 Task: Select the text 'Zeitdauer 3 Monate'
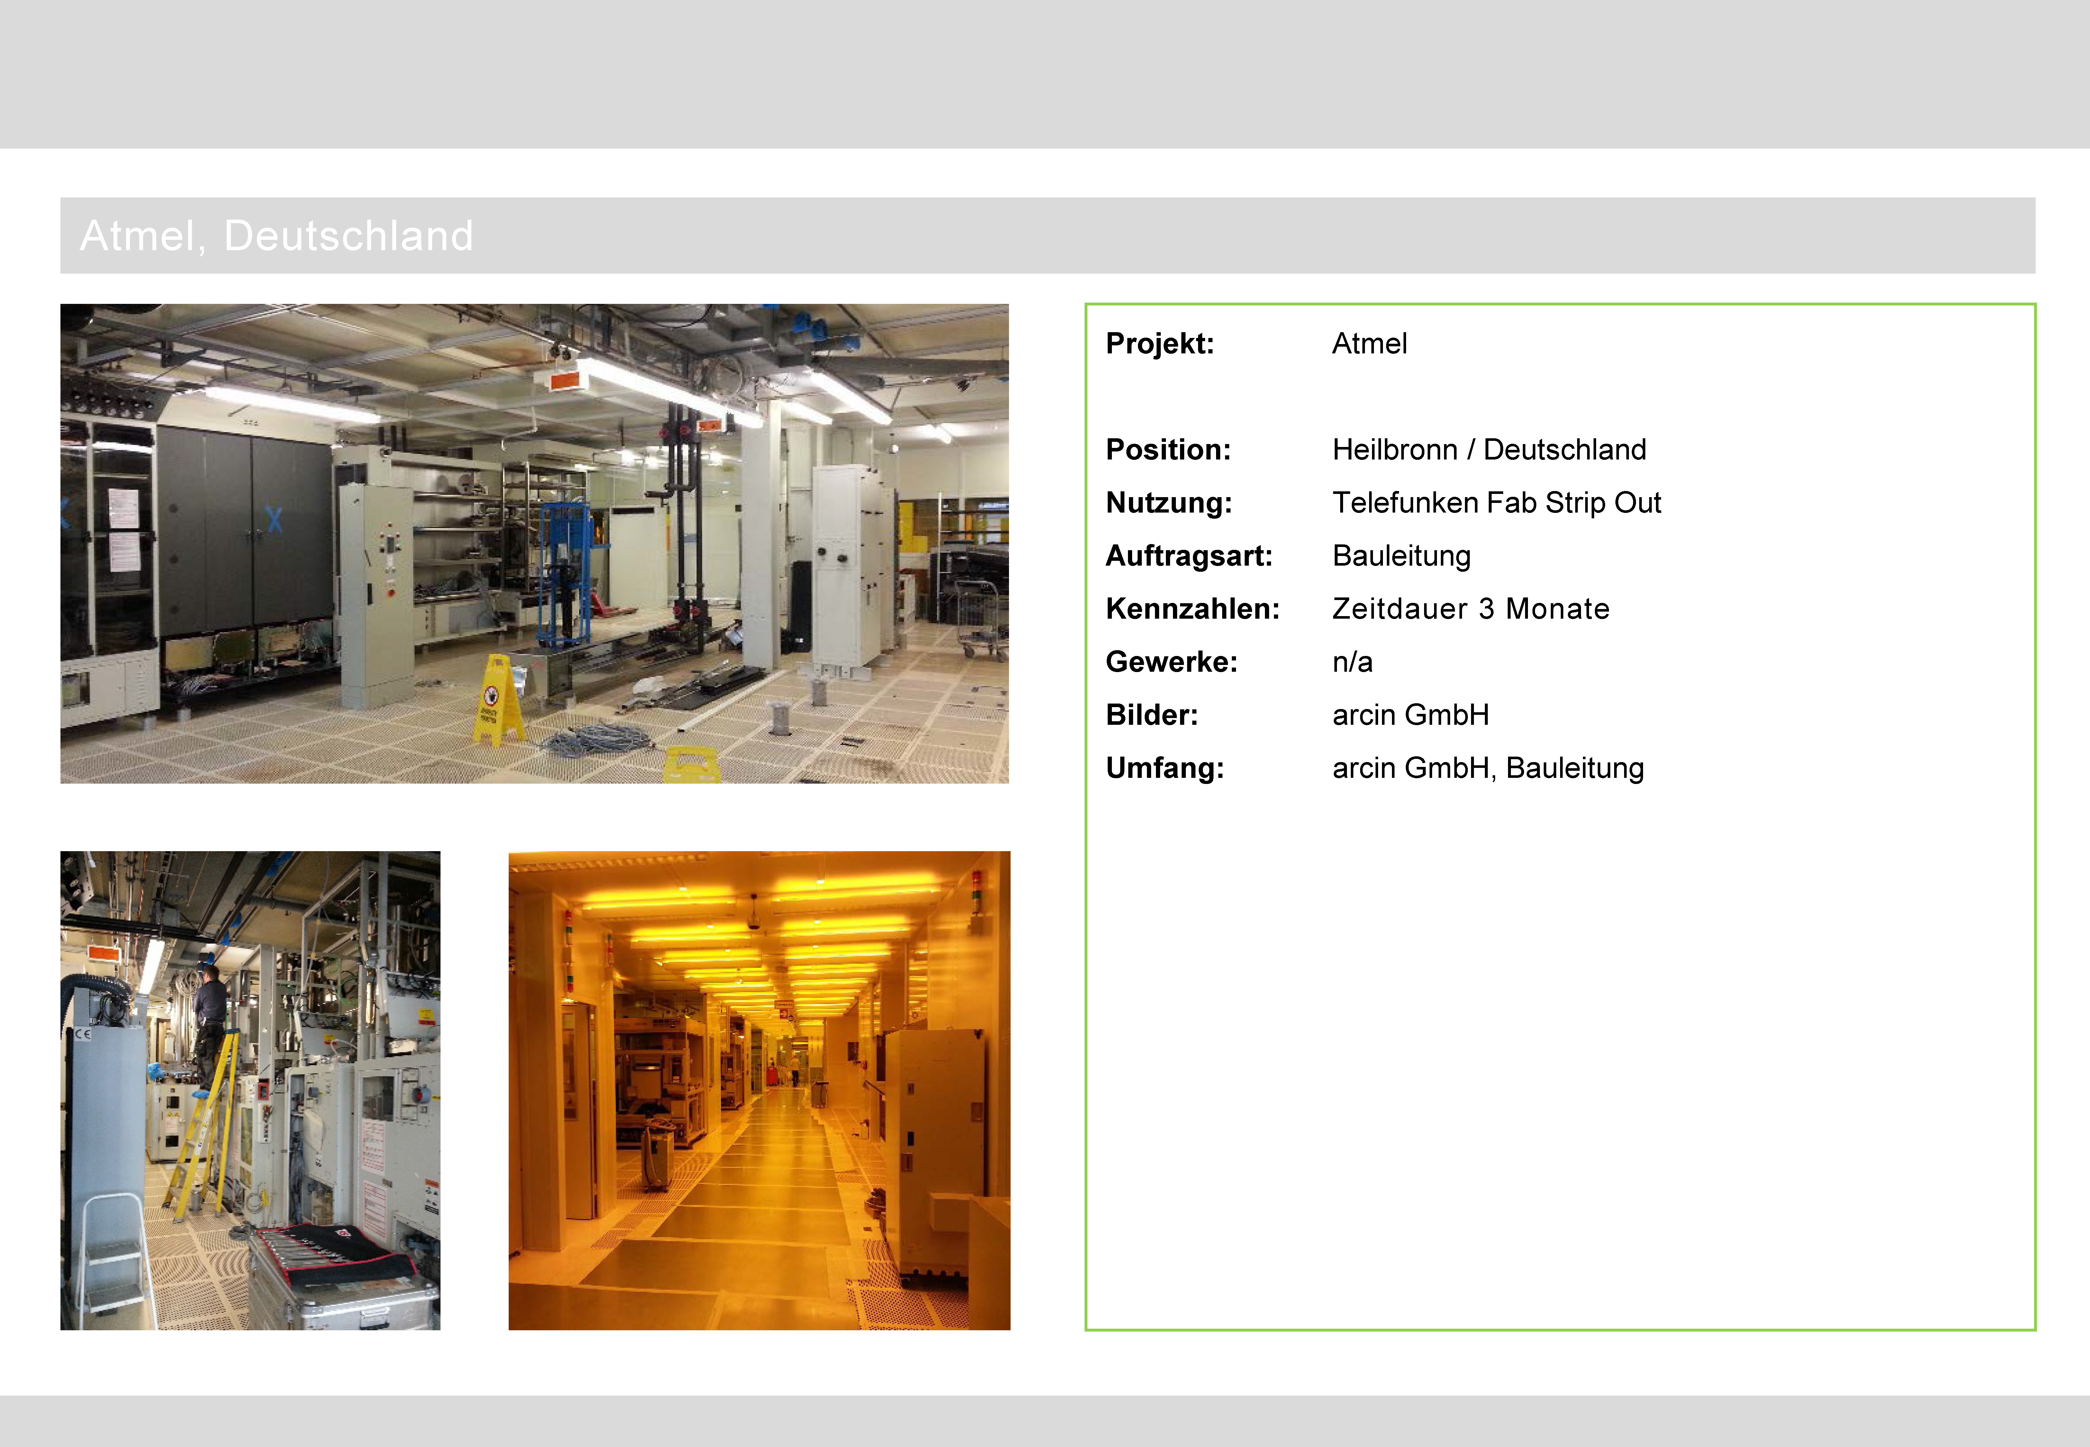click(x=1471, y=609)
